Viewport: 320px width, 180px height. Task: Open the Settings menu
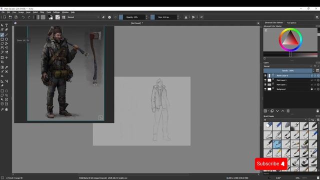(56, 12)
